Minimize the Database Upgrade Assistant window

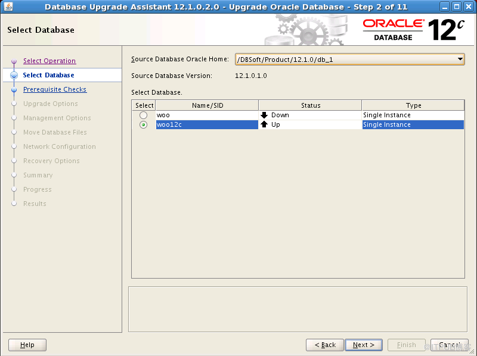[x=445, y=7]
